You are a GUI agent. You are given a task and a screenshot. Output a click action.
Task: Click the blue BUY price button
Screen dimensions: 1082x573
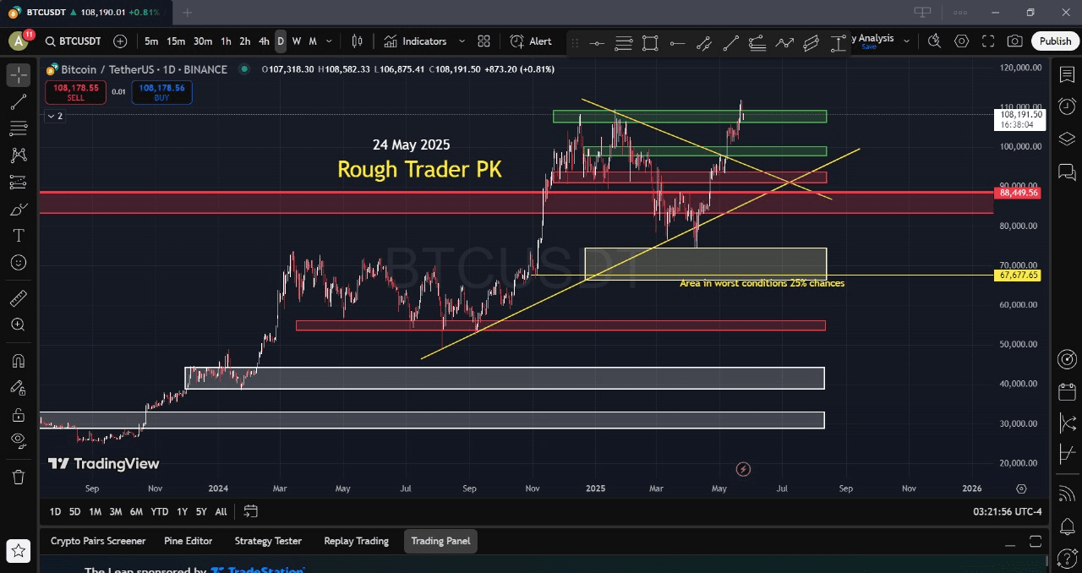[161, 92]
